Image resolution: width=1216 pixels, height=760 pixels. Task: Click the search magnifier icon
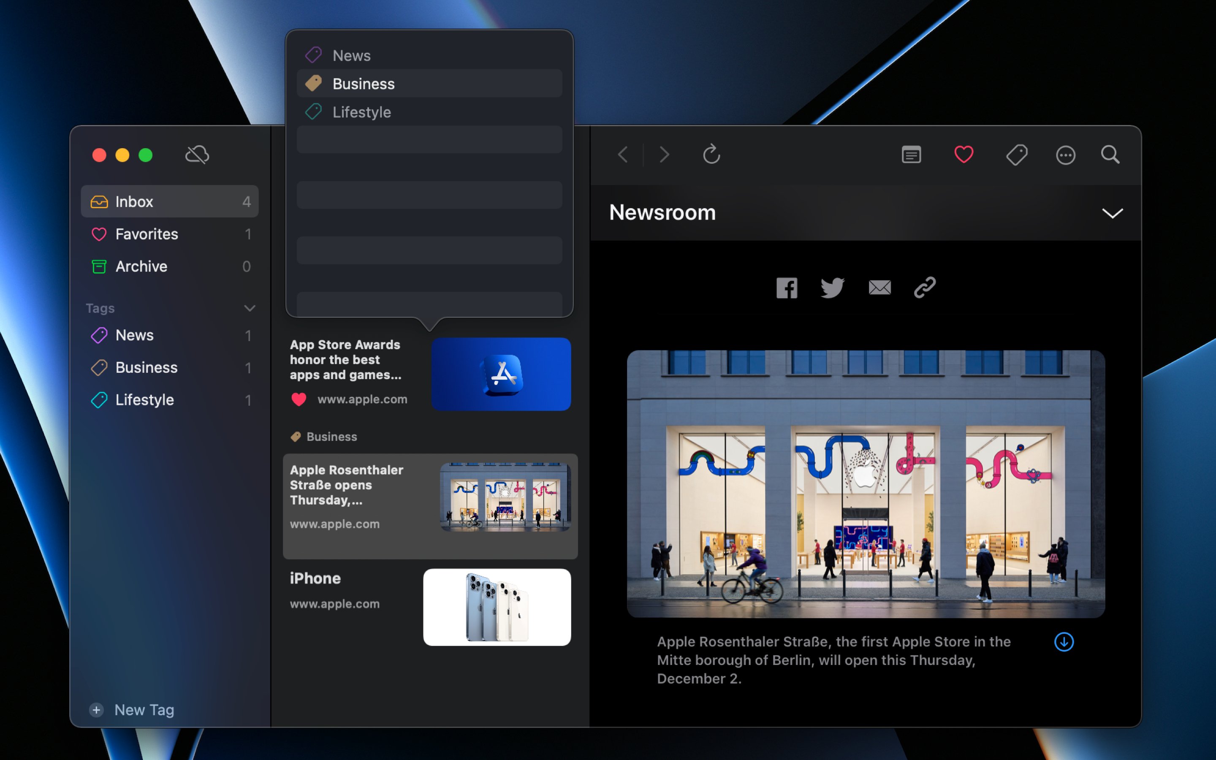tap(1110, 155)
